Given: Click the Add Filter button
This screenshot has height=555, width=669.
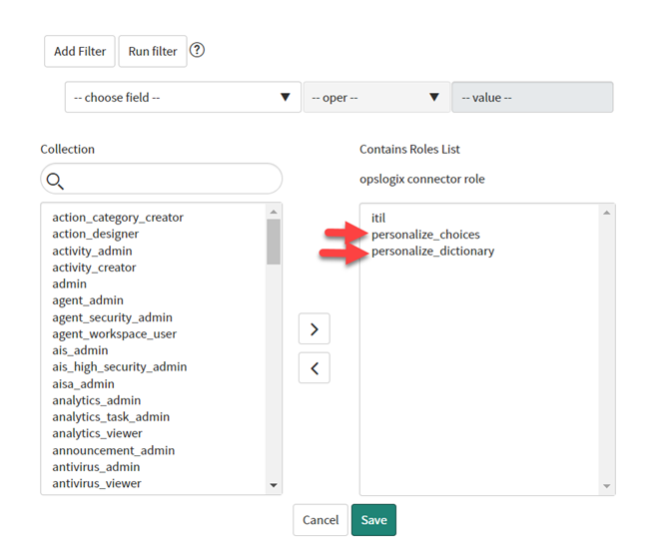Looking at the screenshot, I should pyautogui.click(x=80, y=52).
